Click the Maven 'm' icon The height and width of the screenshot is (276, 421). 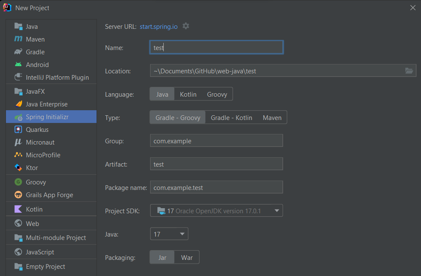tap(18, 39)
